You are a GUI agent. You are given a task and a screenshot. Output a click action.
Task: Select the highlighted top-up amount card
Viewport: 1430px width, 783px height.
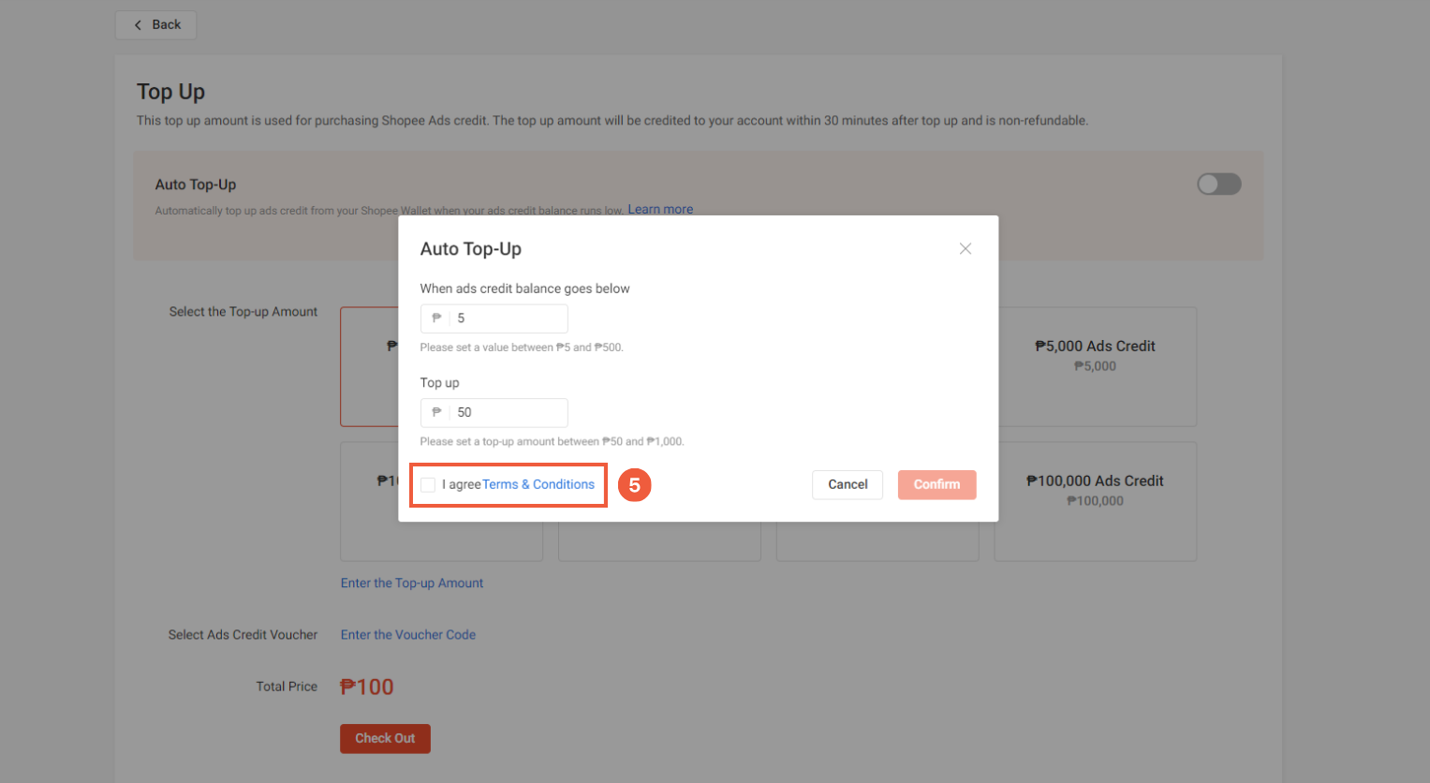(x=369, y=366)
